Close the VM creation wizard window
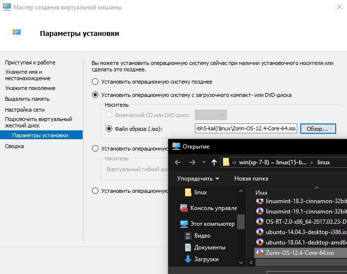This screenshot has height=274, width=347. click(339, 7)
